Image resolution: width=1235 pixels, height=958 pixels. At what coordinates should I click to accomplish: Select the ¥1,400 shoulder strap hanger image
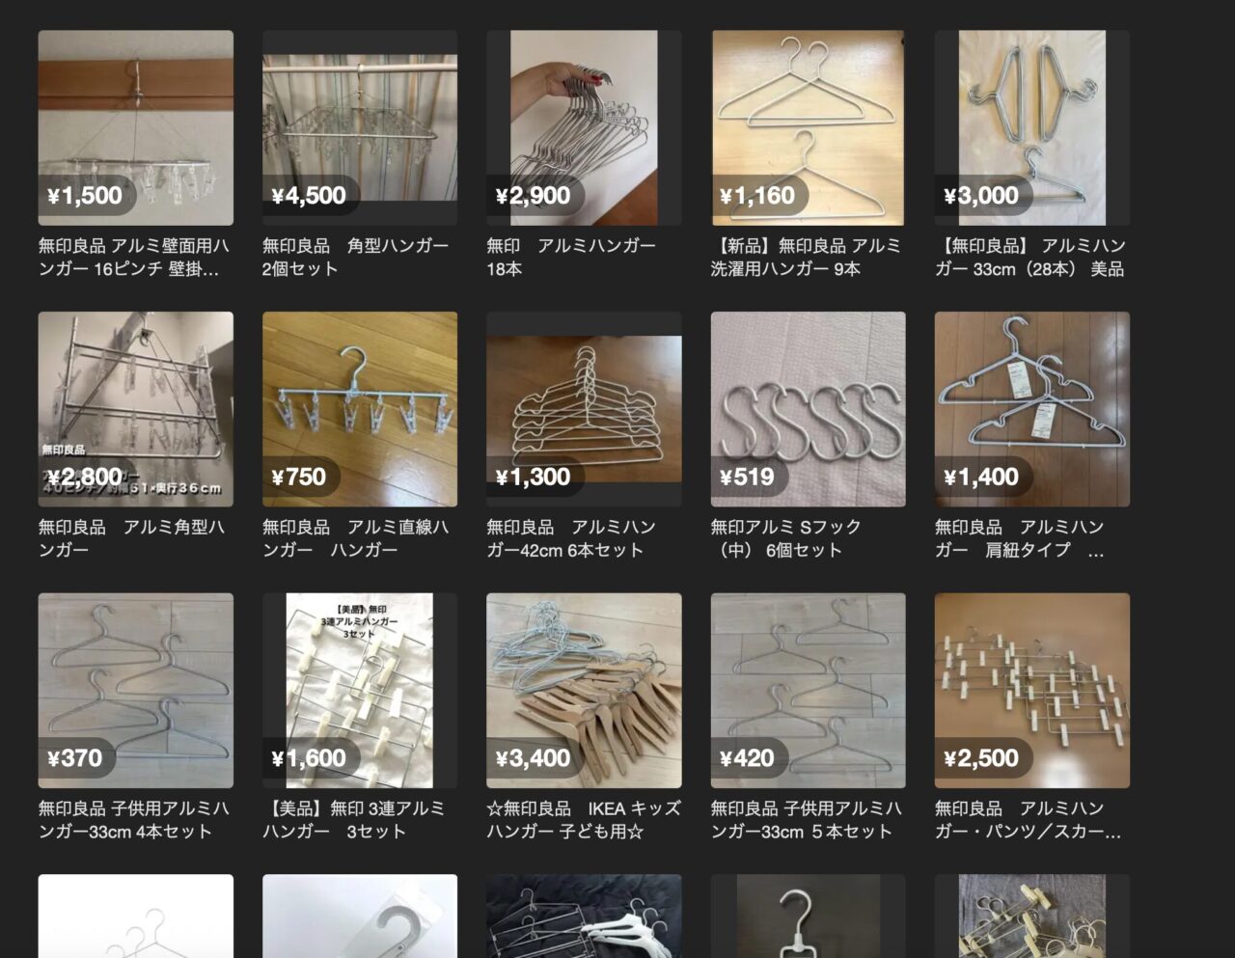pos(1031,409)
